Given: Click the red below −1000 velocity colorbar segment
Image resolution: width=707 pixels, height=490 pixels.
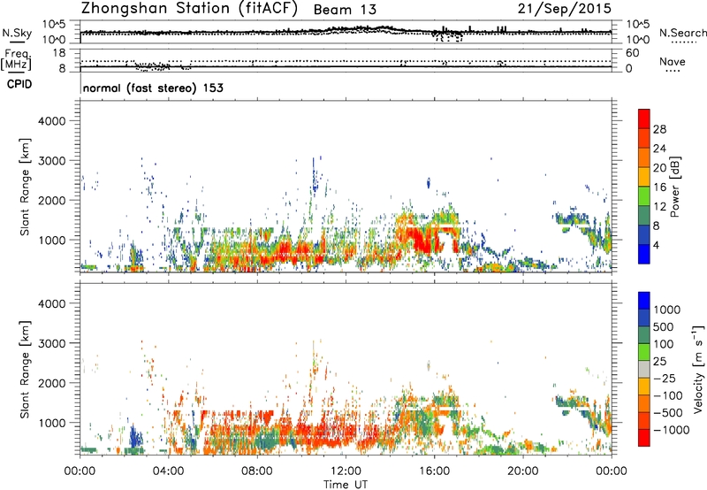Looking at the screenshot, I should pos(644,438).
